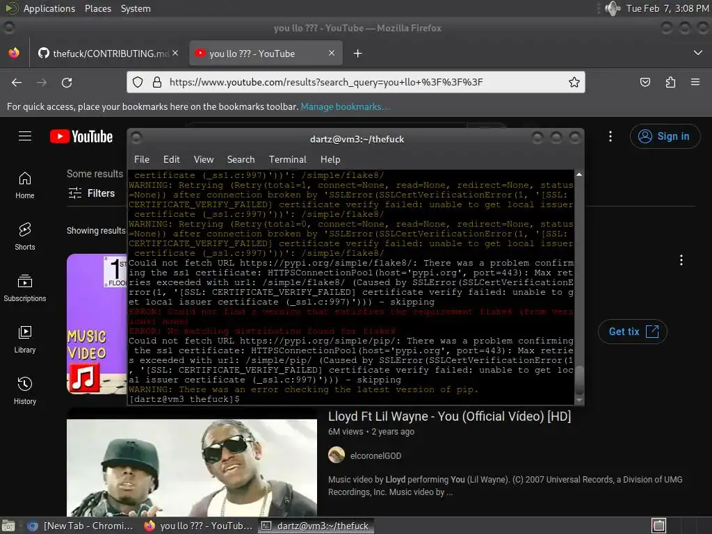Open the Filters option
Screen dimensions: 712x534
(92, 193)
